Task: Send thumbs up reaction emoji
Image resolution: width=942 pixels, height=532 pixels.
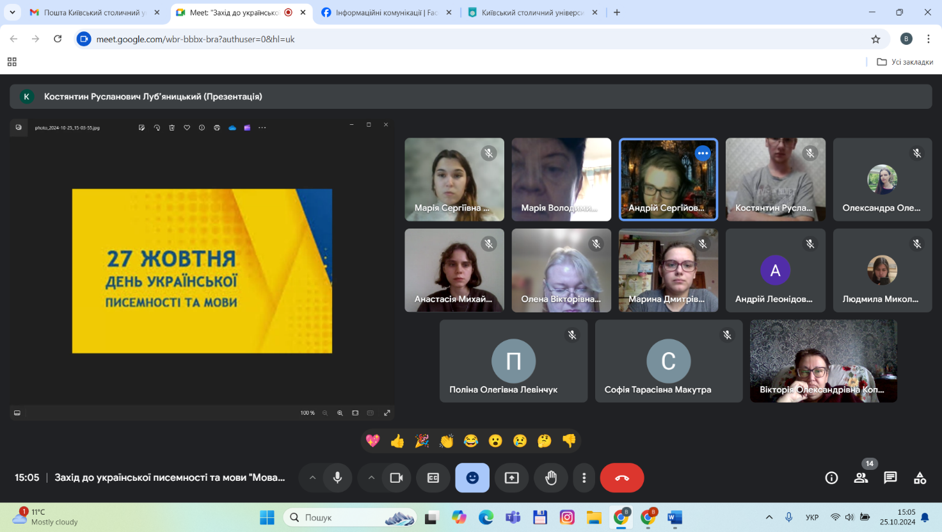Action: [x=397, y=440]
